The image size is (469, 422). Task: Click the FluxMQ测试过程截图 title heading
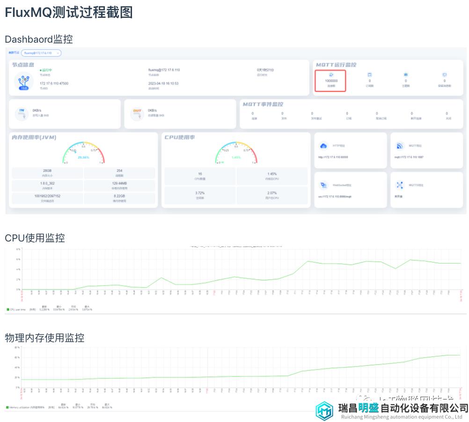pos(69,12)
